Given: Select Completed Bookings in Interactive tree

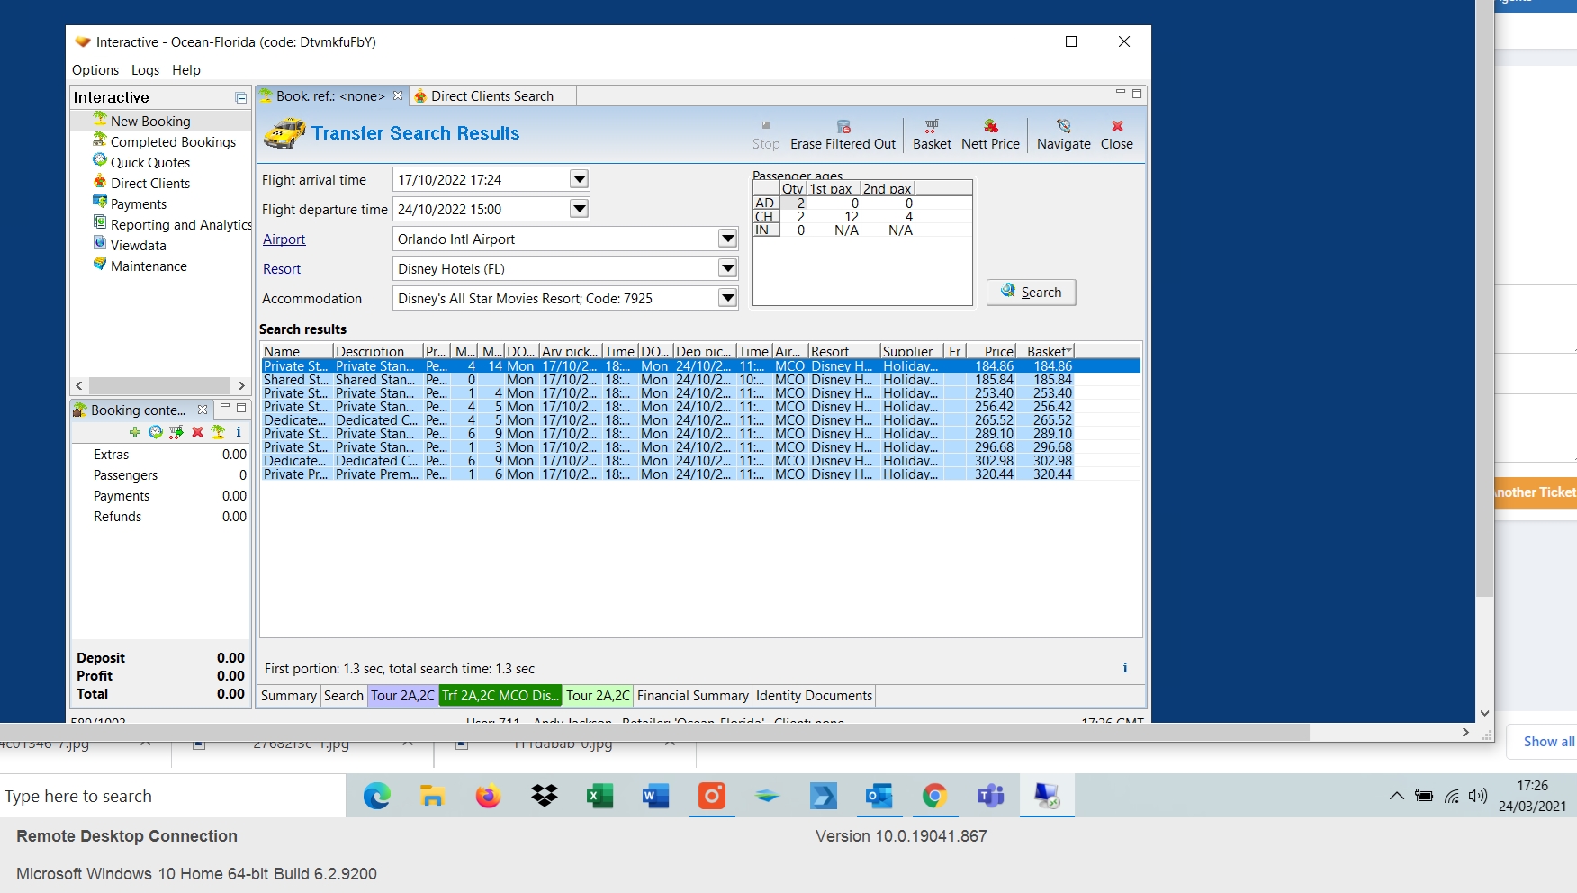Looking at the screenshot, I should tap(173, 142).
